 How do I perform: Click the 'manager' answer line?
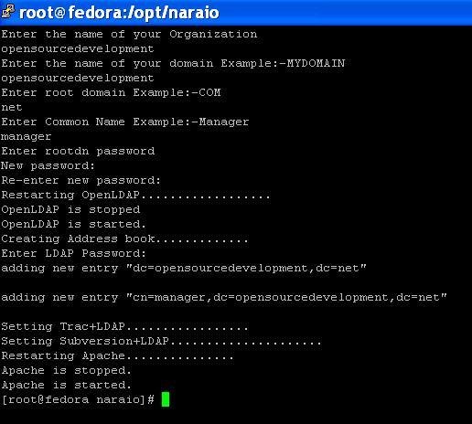point(27,137)
